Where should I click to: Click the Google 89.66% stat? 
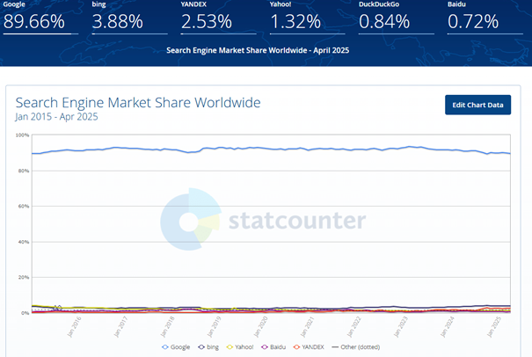coord(35,19)
